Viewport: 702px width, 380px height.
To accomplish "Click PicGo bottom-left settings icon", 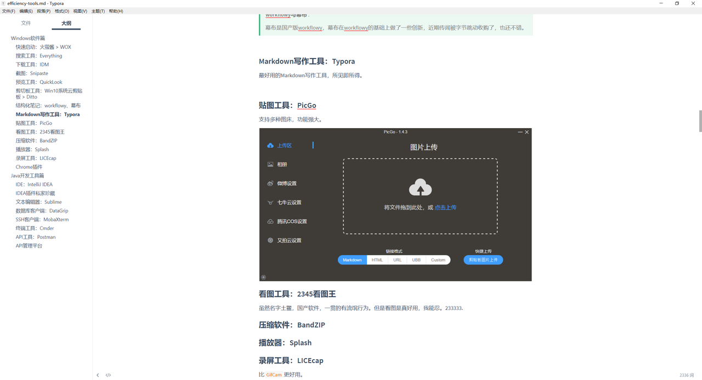I will [x=263, y=277].
